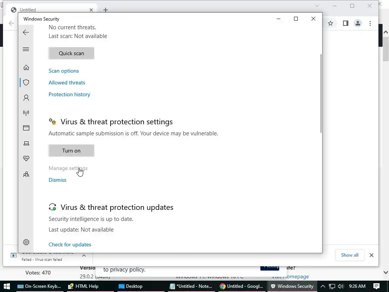
Task: Click 'Last scan: Not available' text
Action: tap(77, 36)
